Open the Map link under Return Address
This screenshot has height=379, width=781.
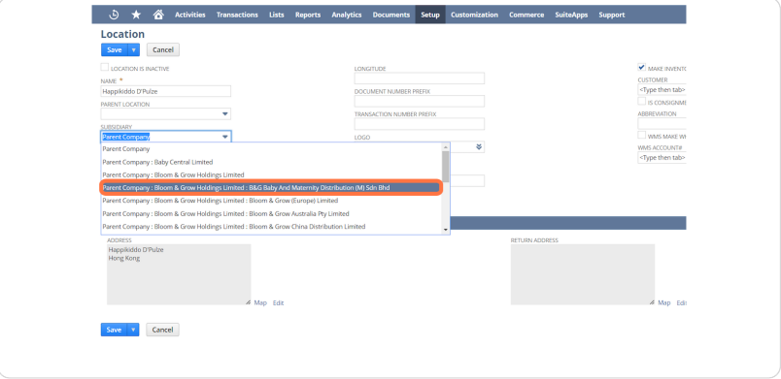pos(664,302)
